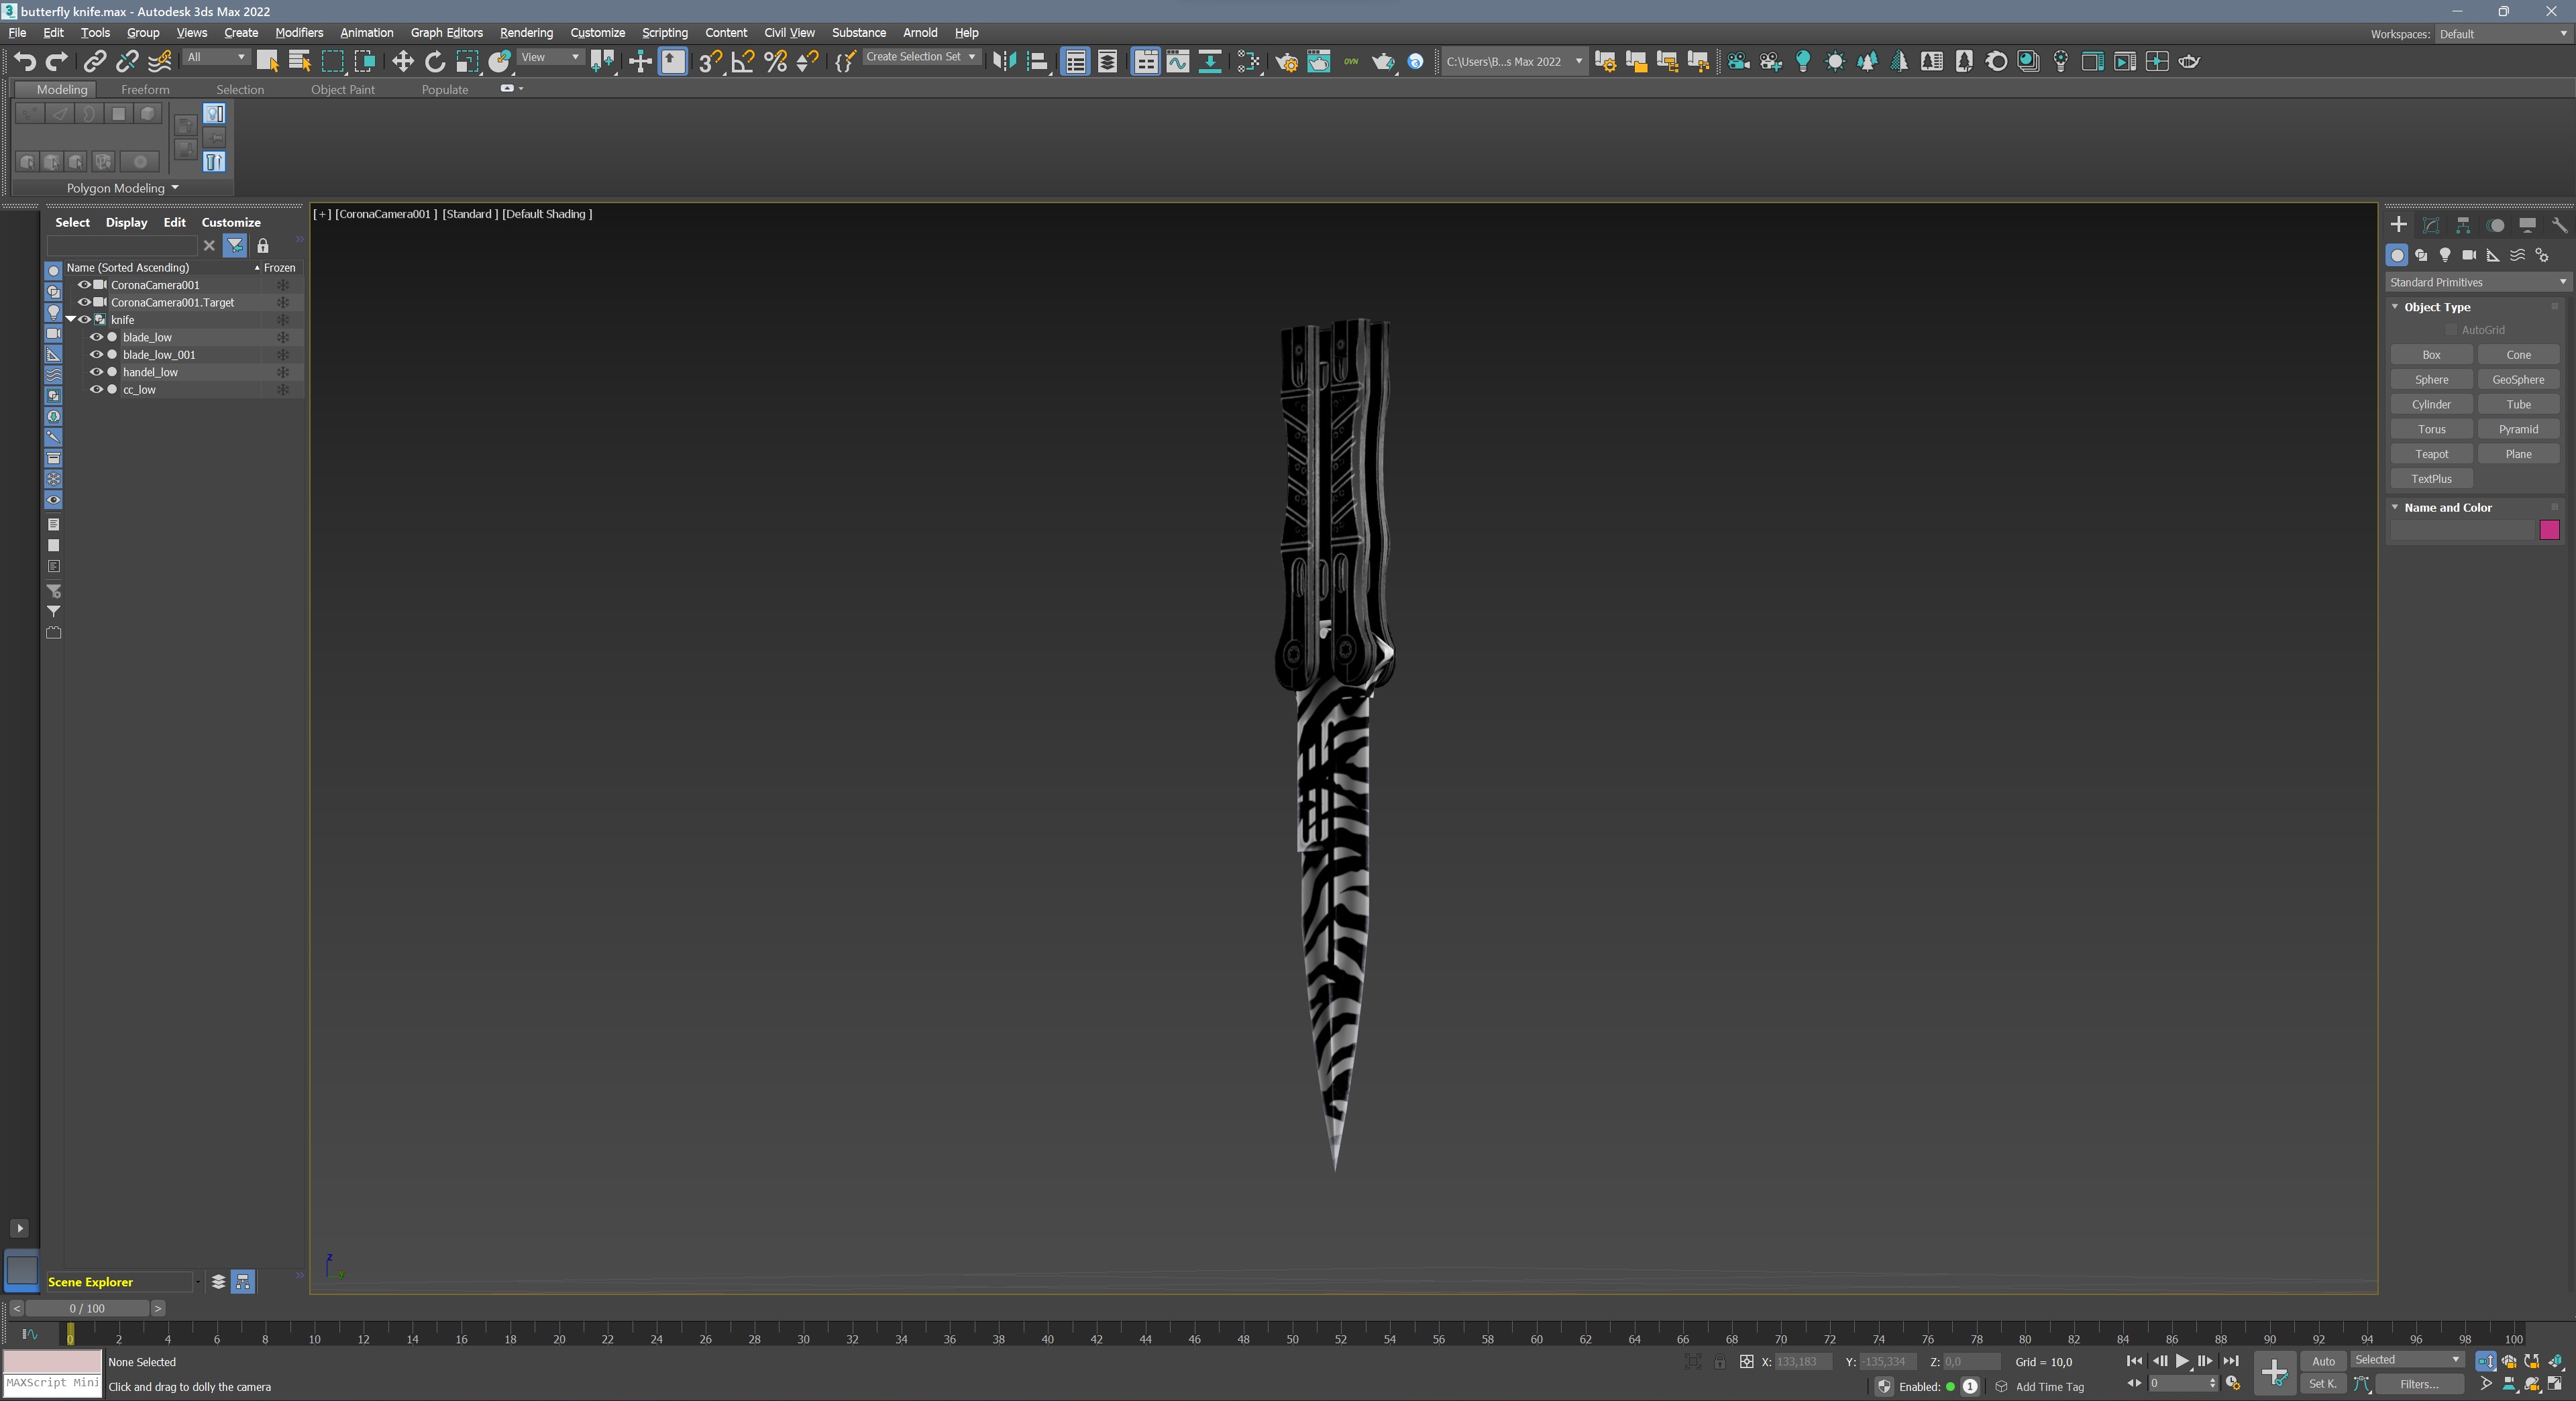Click the Key Filters button

2419,1384
